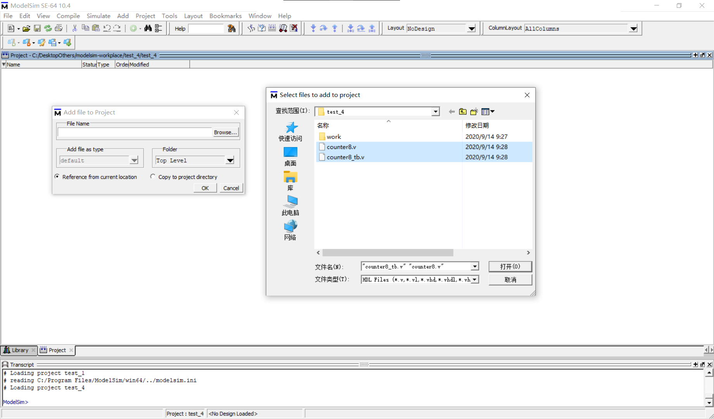Click the 取消 cancel button
This screenshot has width=714, height=419.
[510, 279]
